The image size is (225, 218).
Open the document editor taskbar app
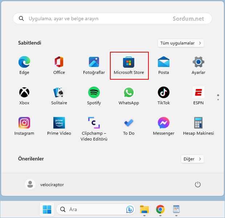[x=176, y=209]
